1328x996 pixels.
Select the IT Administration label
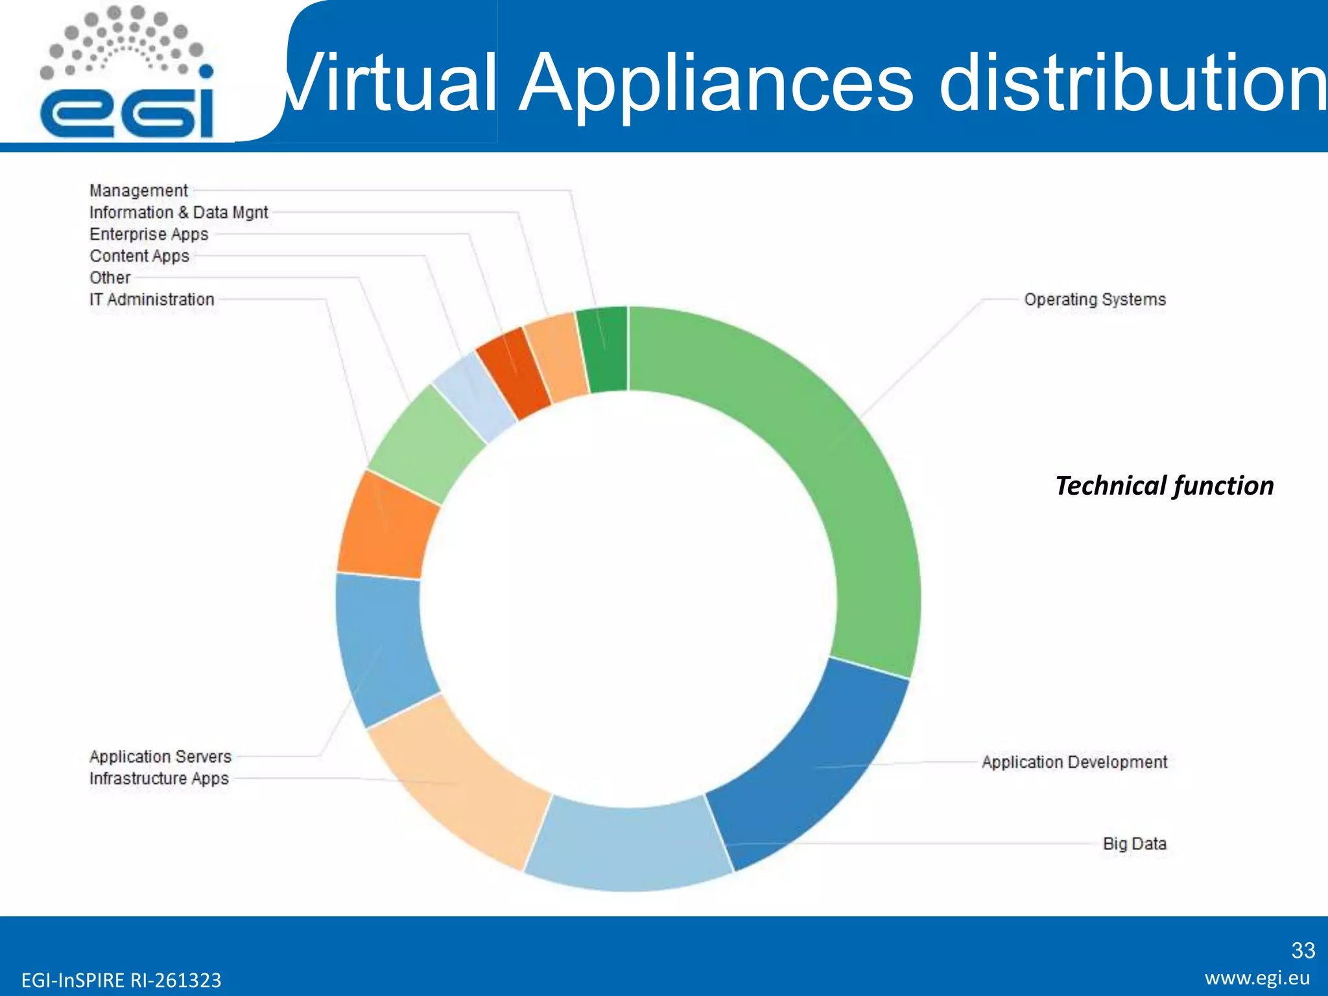click(x=152, y=300)
